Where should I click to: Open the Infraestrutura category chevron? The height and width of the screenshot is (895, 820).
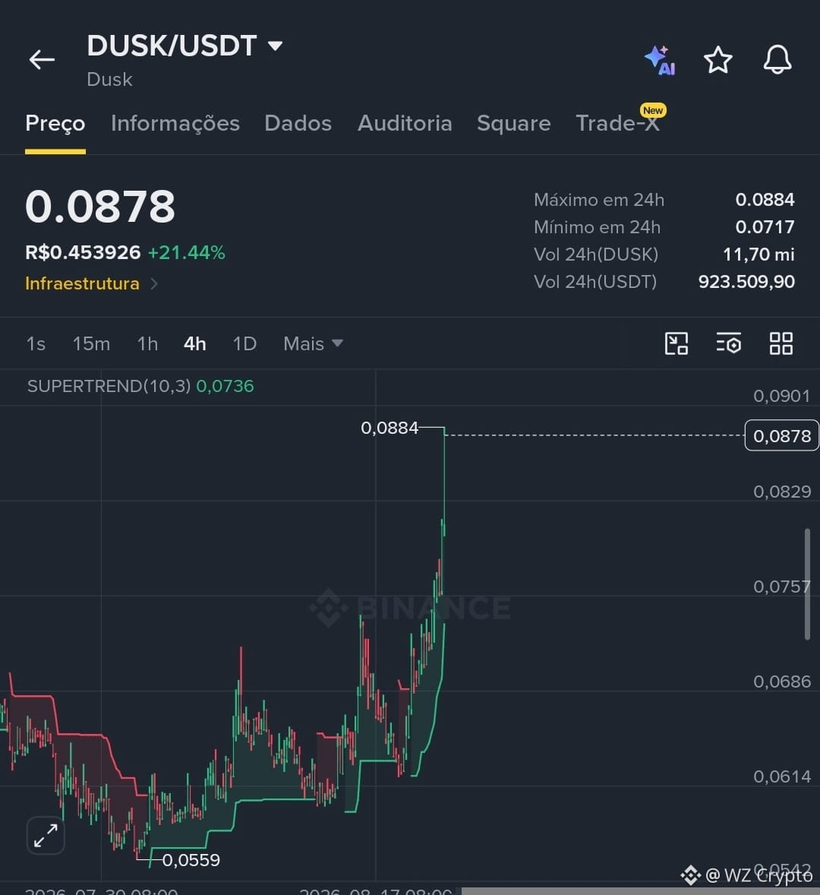pyautogui.click(x=154, y=283)
